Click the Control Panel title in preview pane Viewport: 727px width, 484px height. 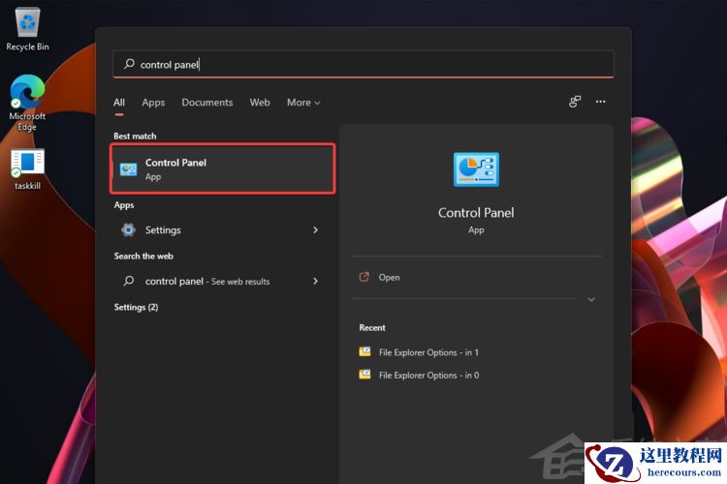pos(476,213)
